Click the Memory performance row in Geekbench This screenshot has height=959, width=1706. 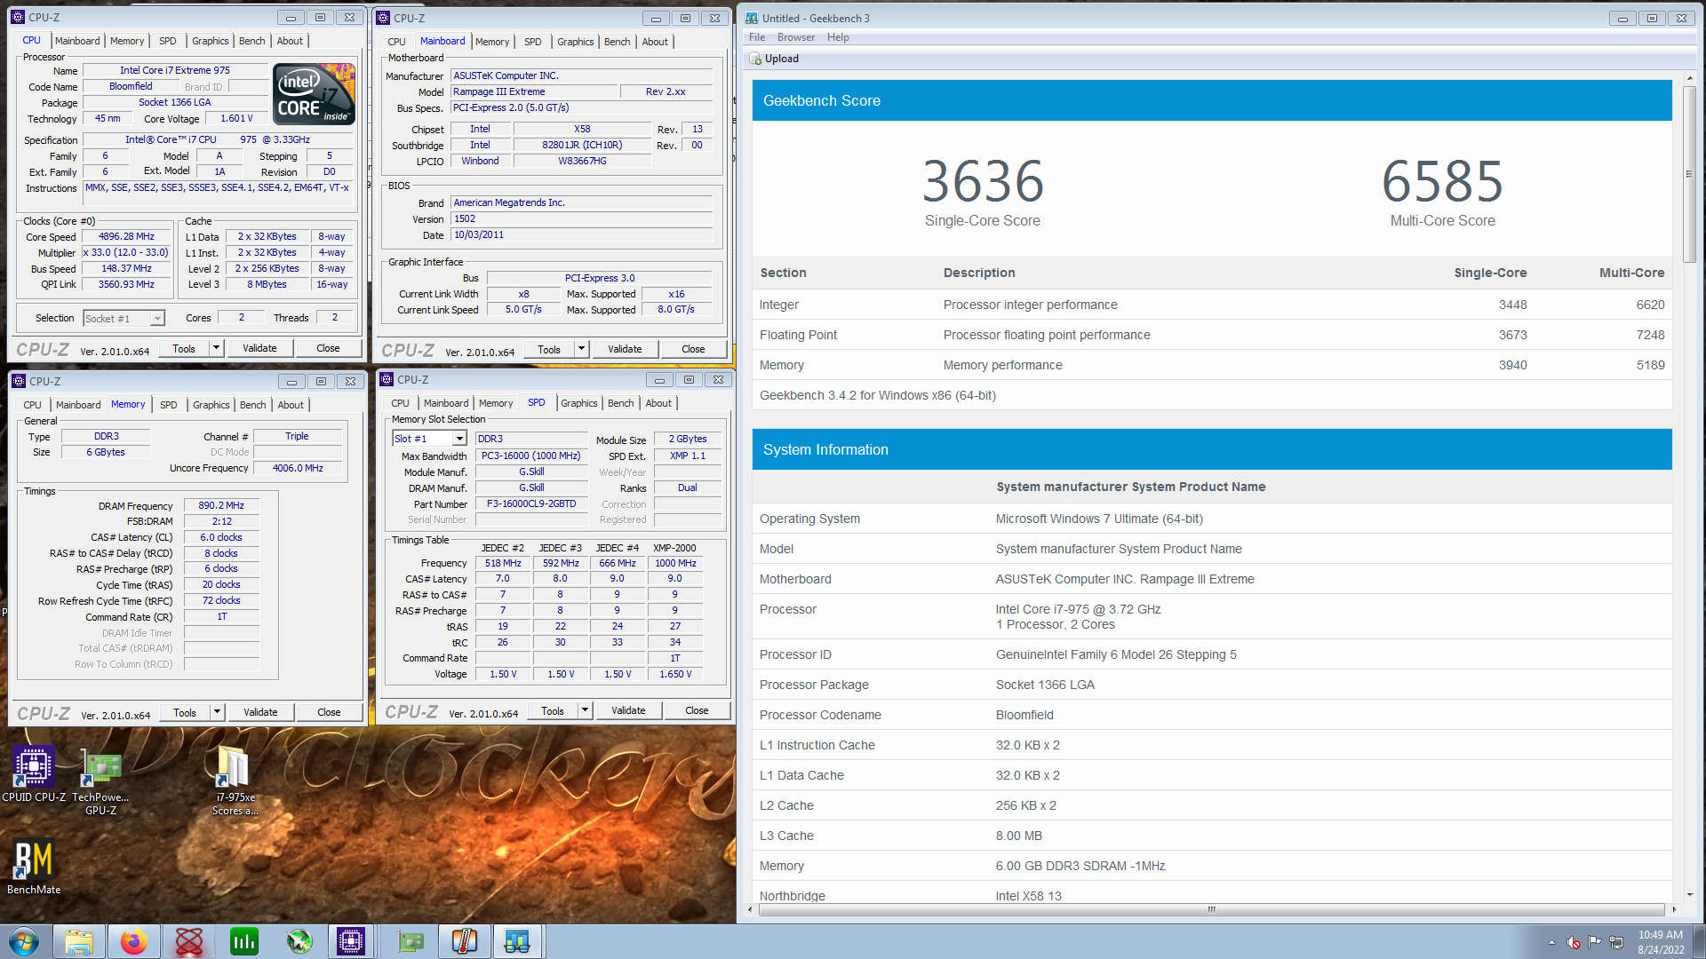1212,365
